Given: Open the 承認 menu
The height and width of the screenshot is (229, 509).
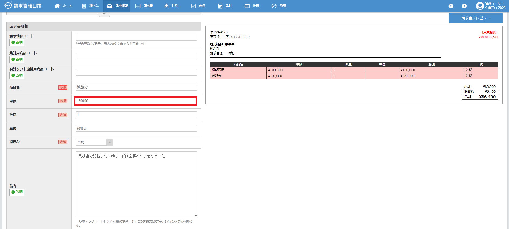Looking at the screenshot, I should (279, 6).
